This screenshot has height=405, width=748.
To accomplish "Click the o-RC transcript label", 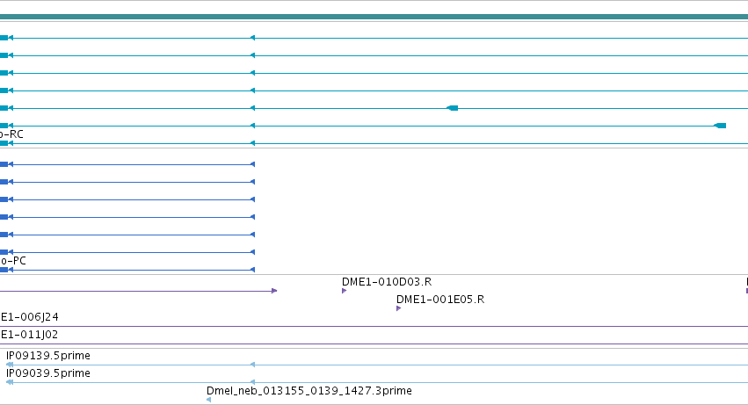I will click(x=11, y=134).
